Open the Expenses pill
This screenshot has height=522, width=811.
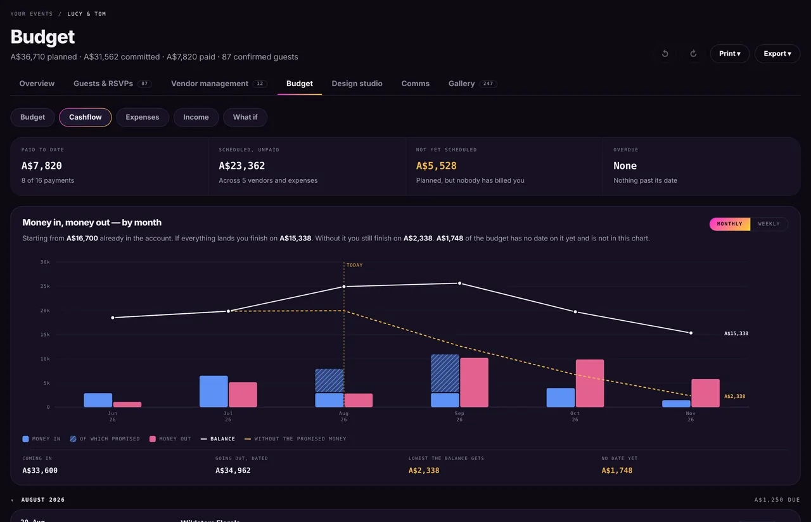click(x=143, y=117)
